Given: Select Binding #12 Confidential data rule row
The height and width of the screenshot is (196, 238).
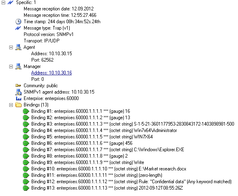Looking at the screenshot, I should (131, 182).
